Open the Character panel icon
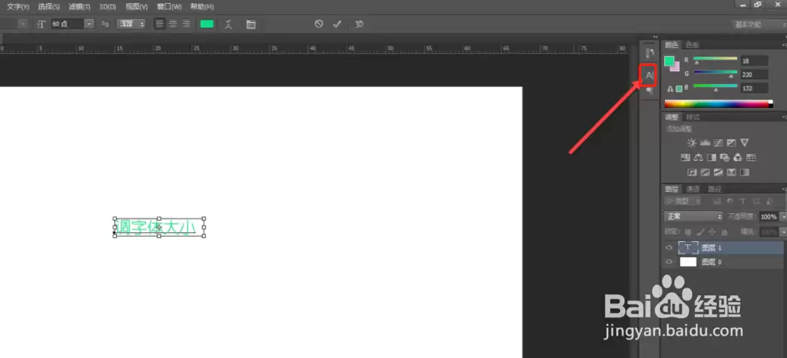Viewport: 787px width, 358px height. pos(649,76)
